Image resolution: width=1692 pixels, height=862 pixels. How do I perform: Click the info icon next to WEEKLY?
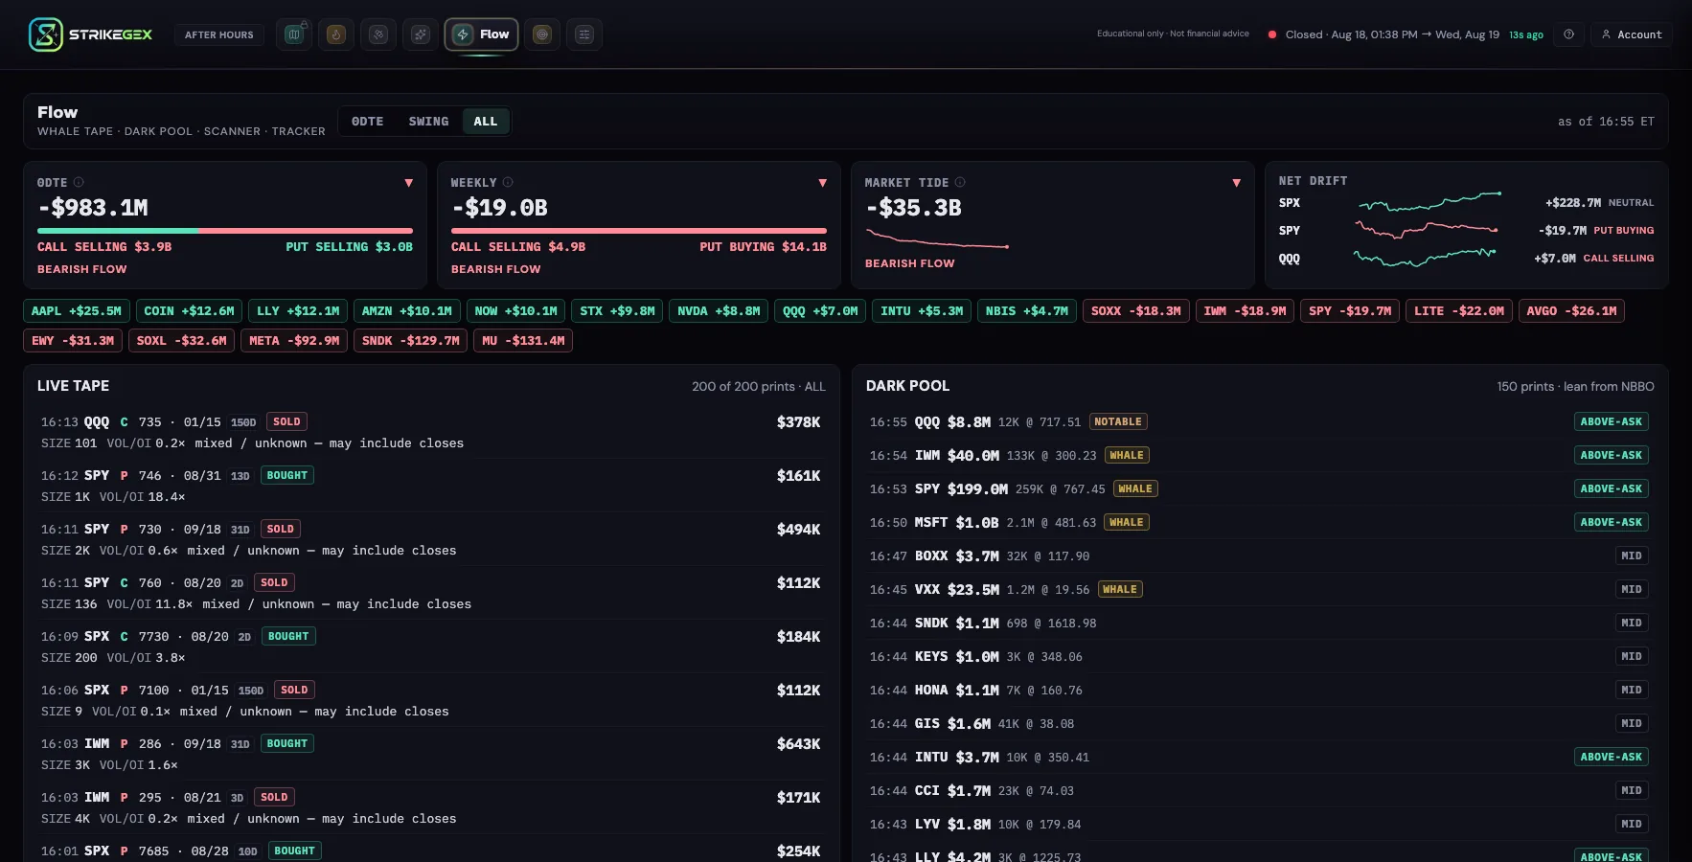coord(508,182)
